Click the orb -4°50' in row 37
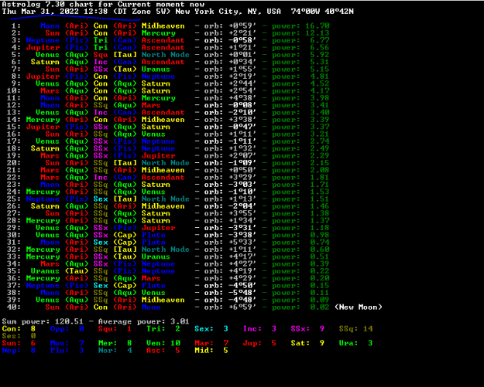This screenshot has width=484, height=387. tap(242, 285)
